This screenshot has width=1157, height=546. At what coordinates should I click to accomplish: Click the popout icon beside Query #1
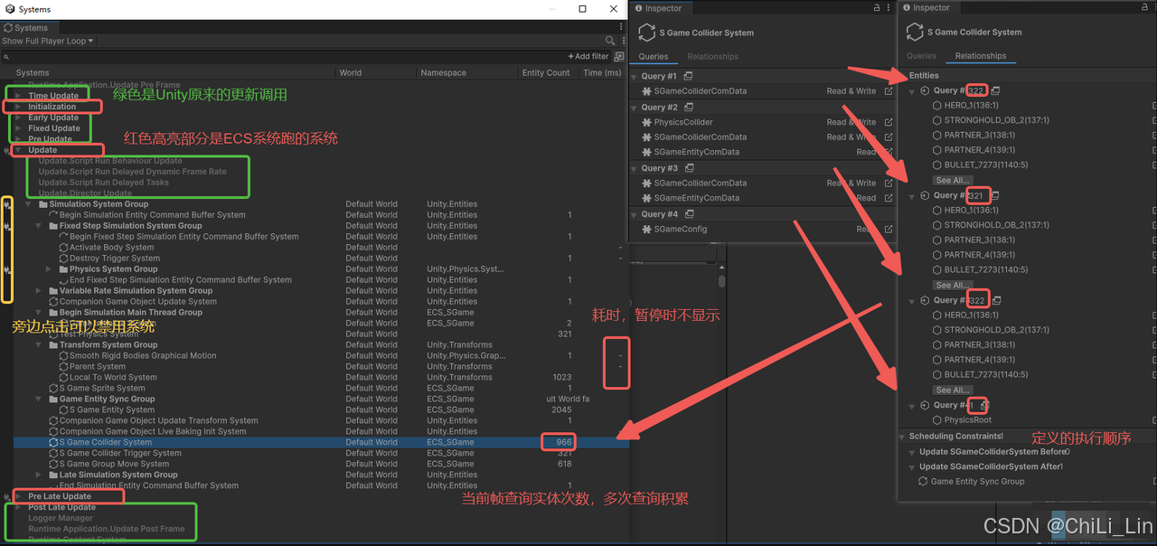point(689,76)
